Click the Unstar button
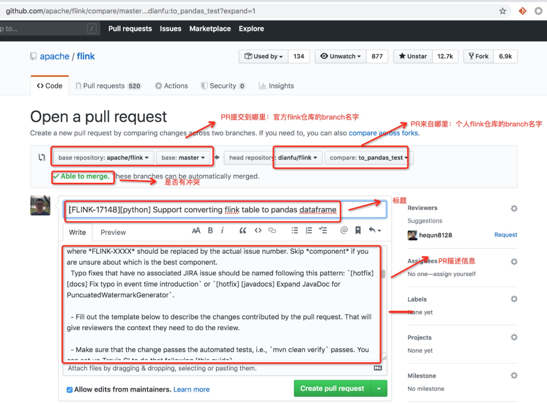The image size is (547, 404). tap(413, 56)
